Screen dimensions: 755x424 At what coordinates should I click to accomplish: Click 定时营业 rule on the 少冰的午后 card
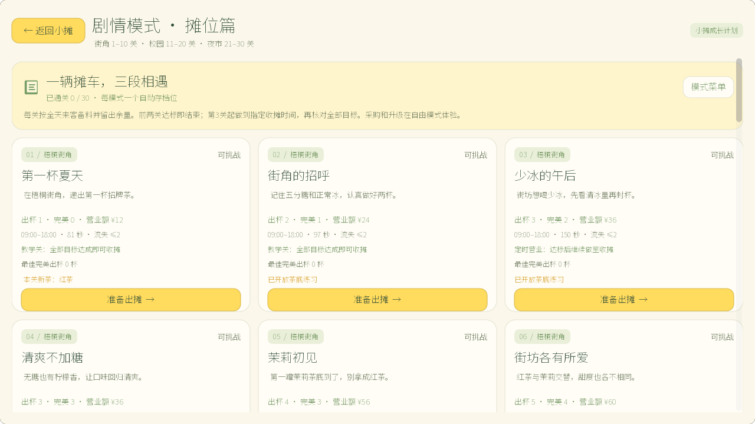(564, 249)
